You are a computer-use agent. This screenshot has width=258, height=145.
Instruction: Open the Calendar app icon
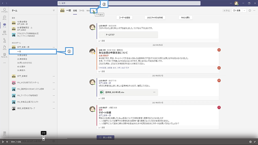(x=5, y=33)
